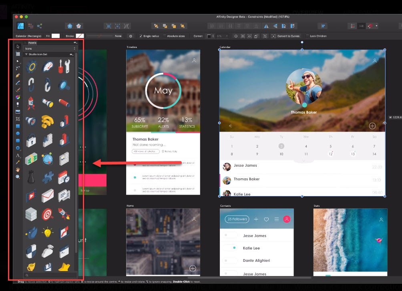
Task: Click the align toolbar icon
Action: pos(323,26)
